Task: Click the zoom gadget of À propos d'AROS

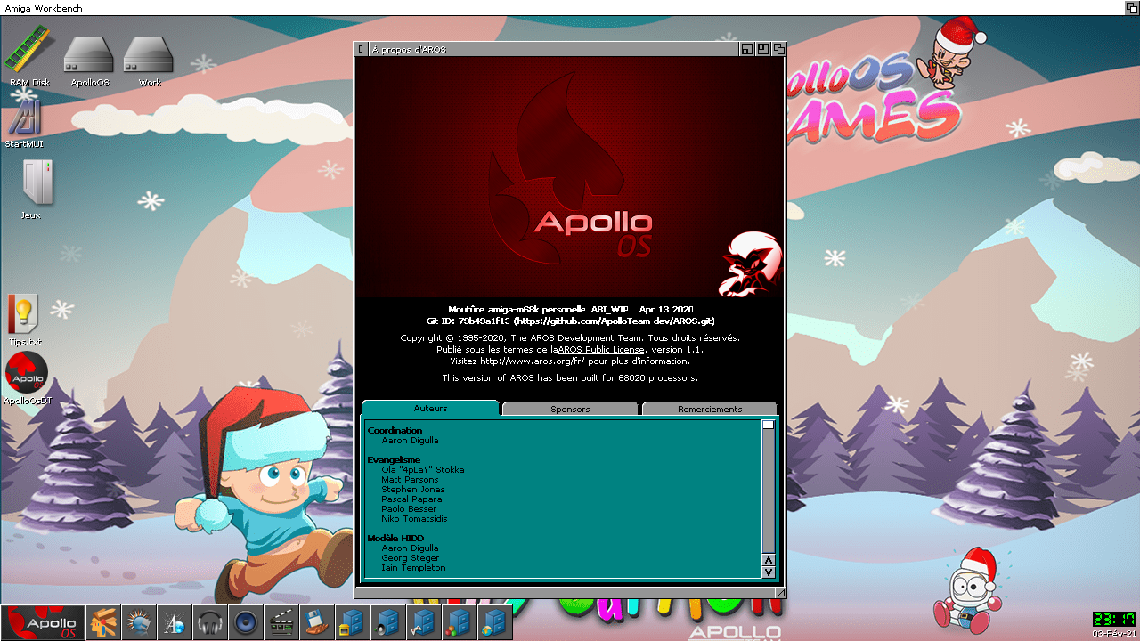Action: click(763, 49)
